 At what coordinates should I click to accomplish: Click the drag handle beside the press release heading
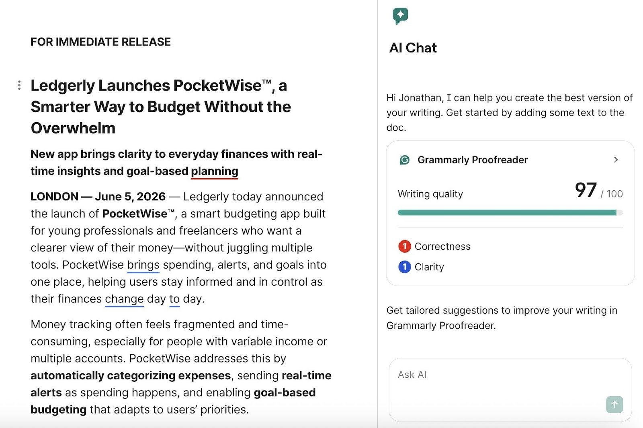click(19, 85)
